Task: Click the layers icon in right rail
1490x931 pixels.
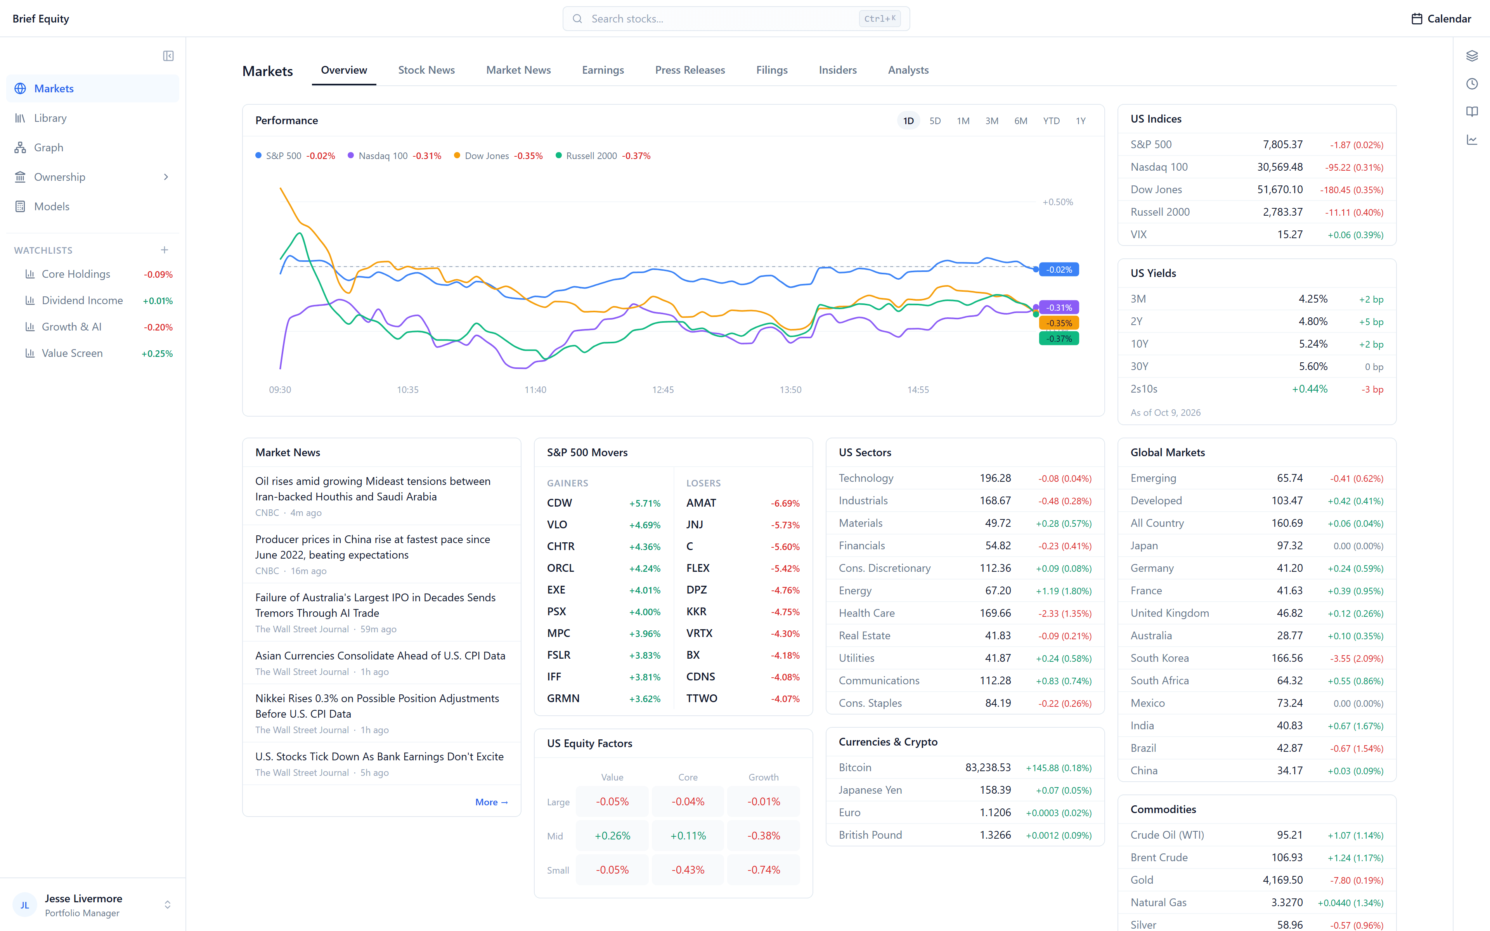Action: point(1472,56)
